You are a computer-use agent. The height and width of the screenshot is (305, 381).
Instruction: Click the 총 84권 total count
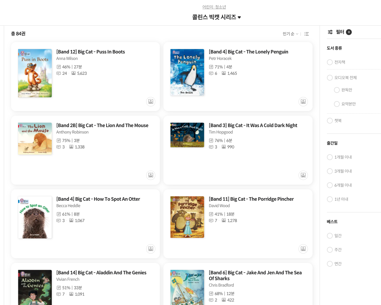[18, 34]
